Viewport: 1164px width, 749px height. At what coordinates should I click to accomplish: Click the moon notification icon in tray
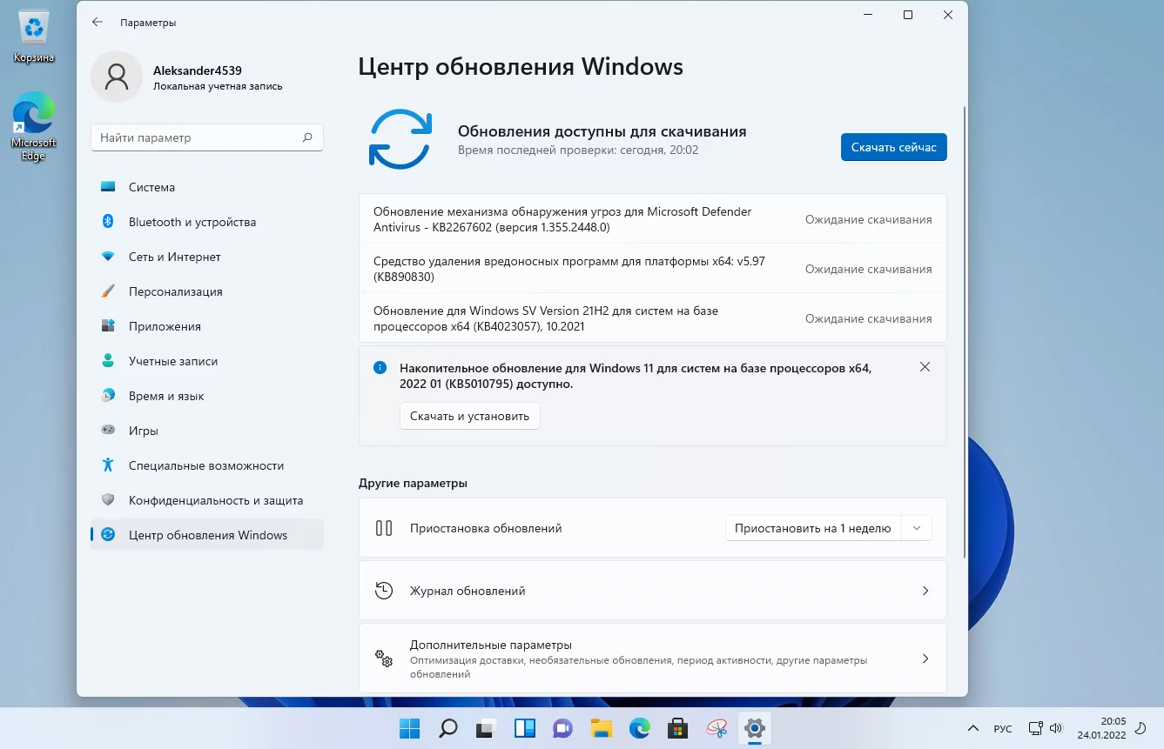[x=1140, y=728]
